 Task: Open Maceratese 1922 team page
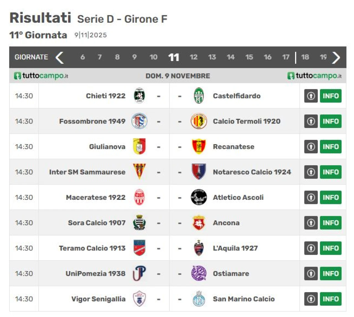click(96, 197)
